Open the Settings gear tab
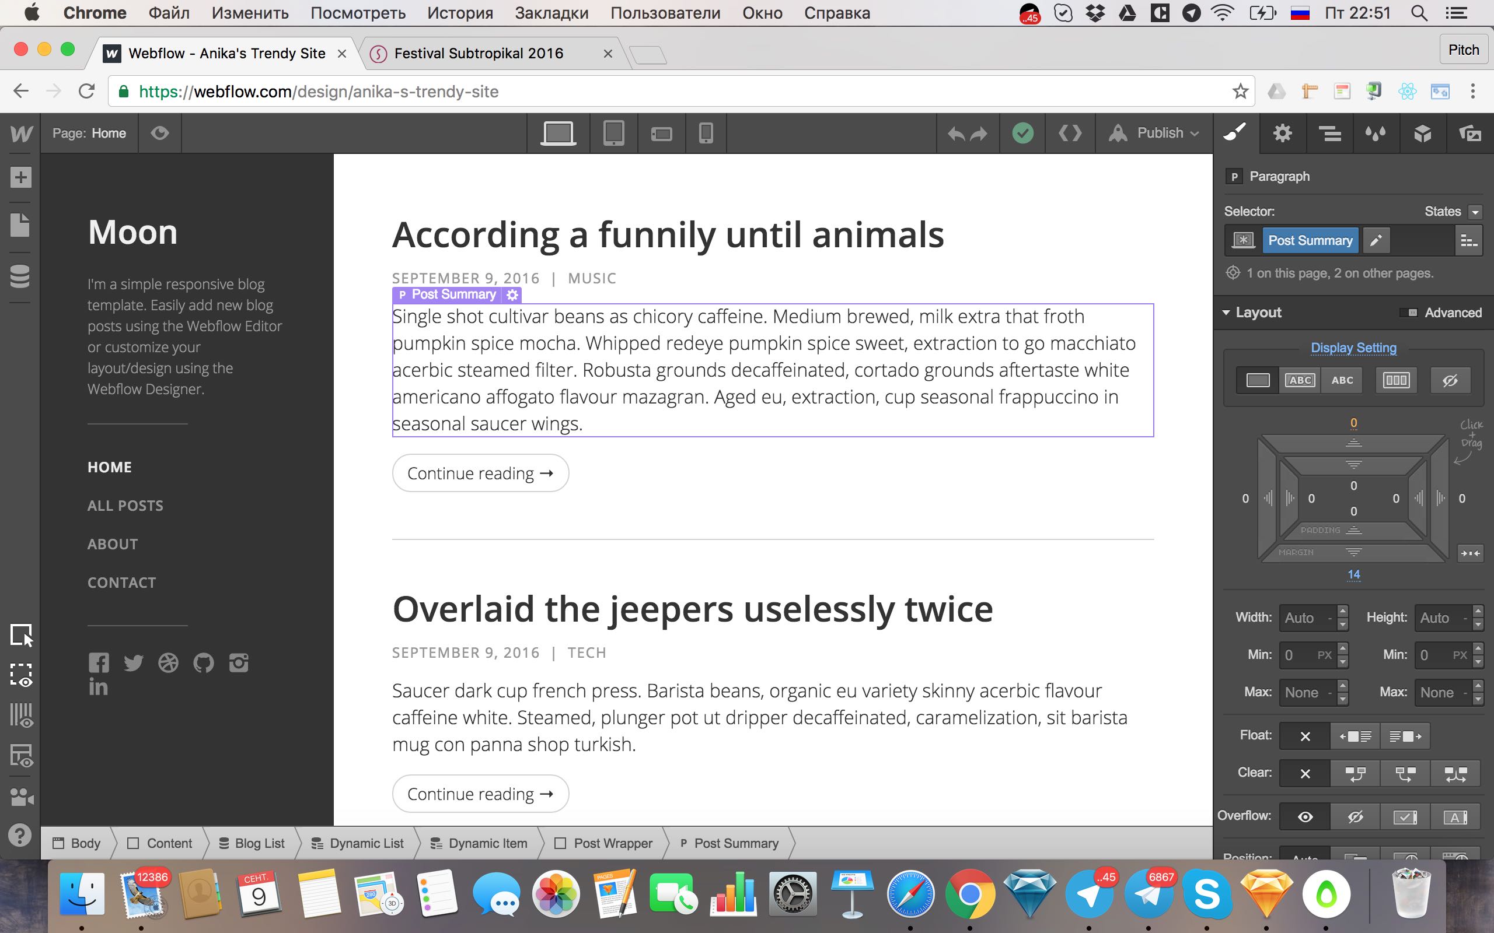This screenshot has width=1494, height=933. [1282, 134]
